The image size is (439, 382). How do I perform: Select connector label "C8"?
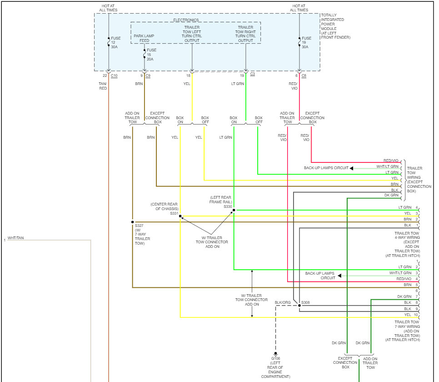tap(304, 75)
